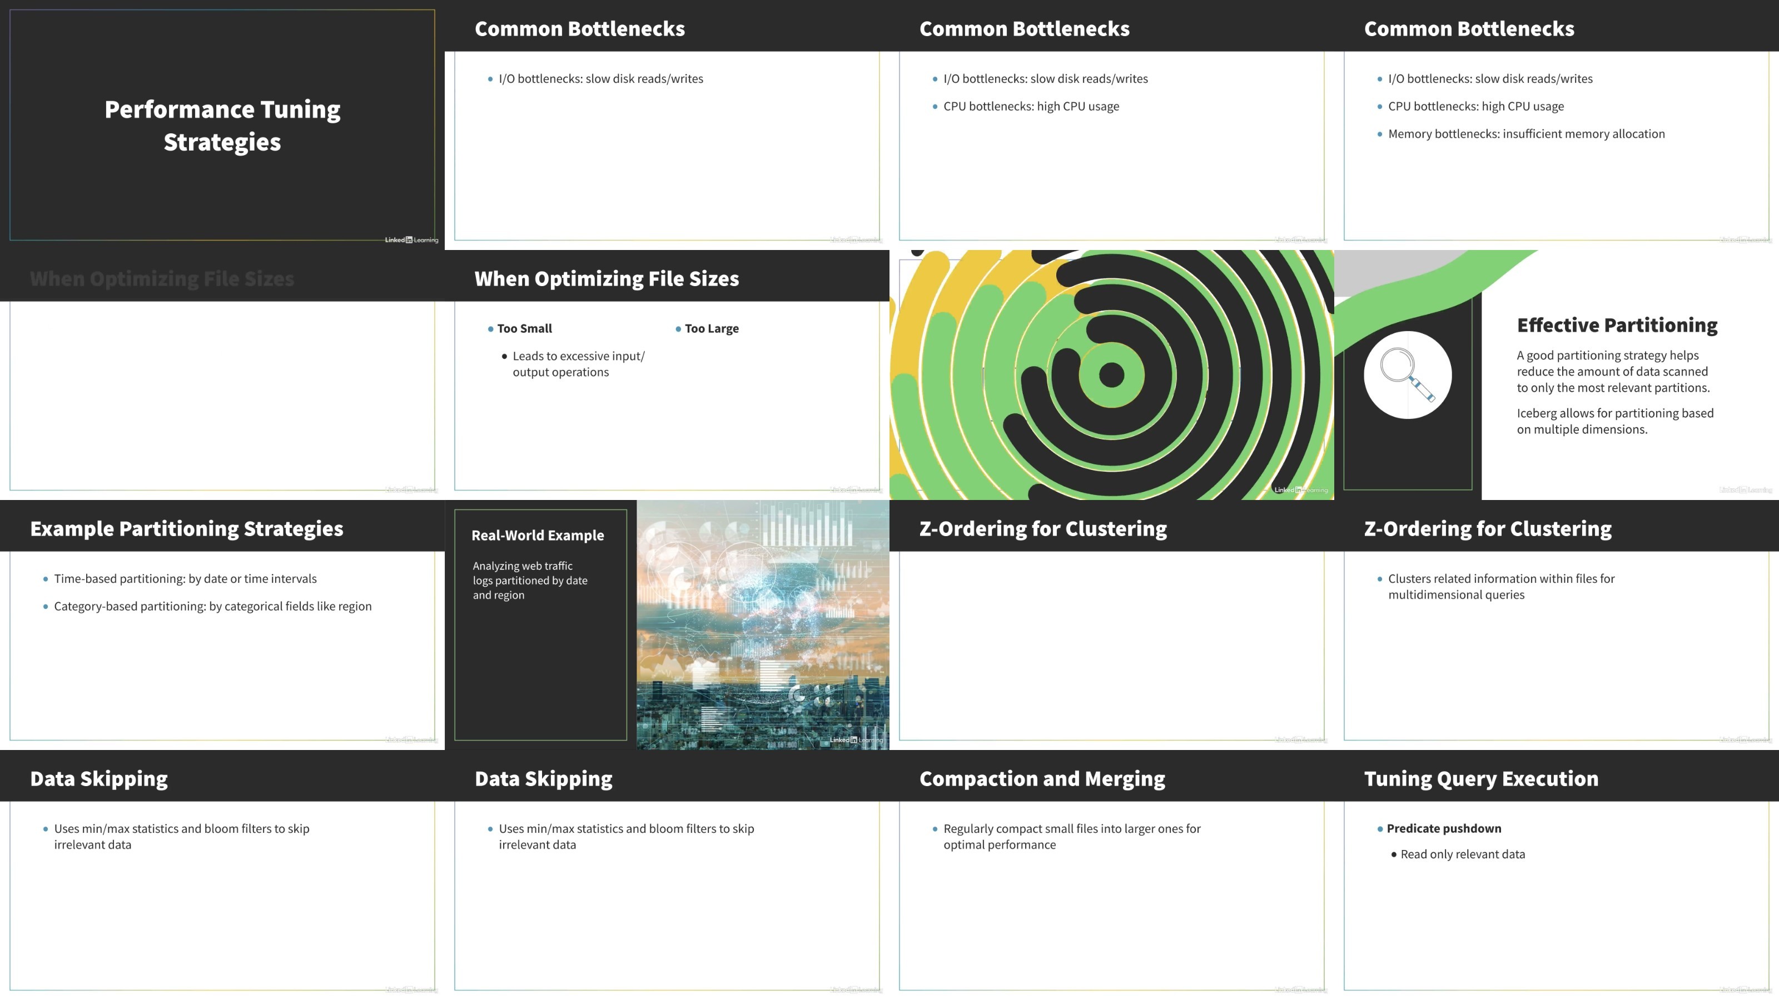Click 'Category-based partitioning' bullet text

click(x=213, y=606)
